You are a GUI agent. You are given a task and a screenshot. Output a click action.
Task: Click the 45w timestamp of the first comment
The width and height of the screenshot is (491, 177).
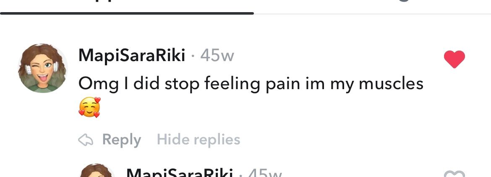pyautogui.click(x=217, y=56)
